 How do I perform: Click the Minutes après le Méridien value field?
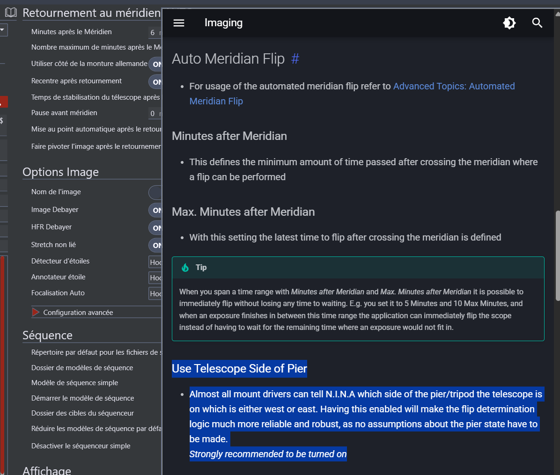click(154, 32)
